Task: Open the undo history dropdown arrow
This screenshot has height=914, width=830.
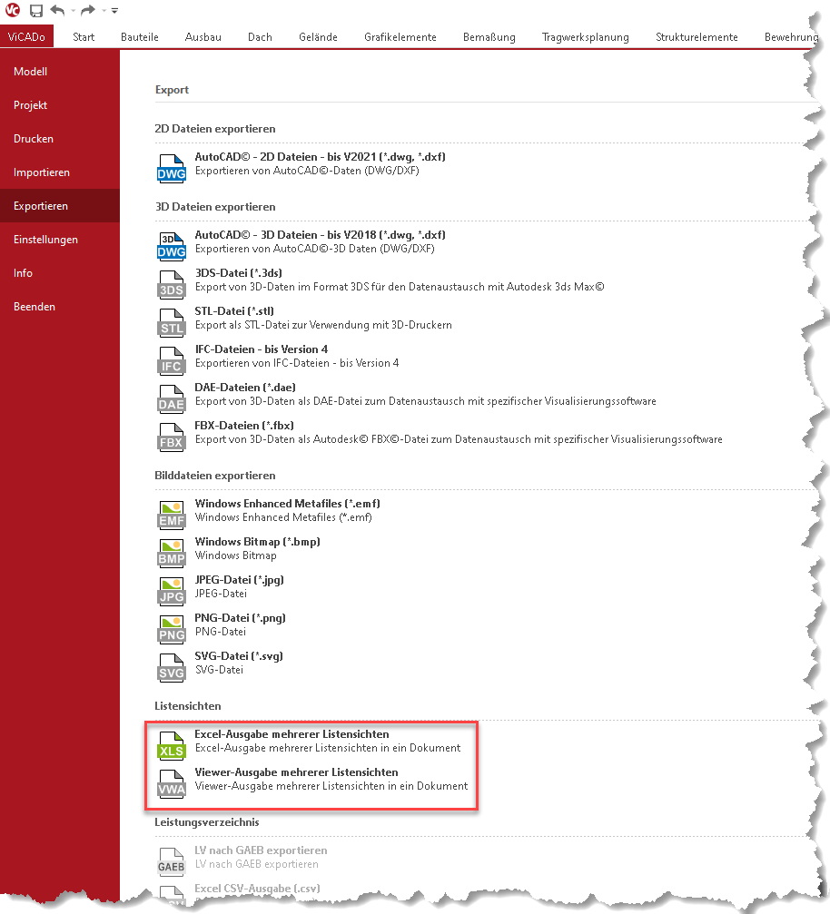Action: [73, 11]
